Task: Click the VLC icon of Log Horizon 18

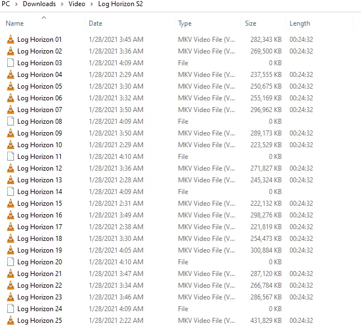Action: (x=11, y=238)
